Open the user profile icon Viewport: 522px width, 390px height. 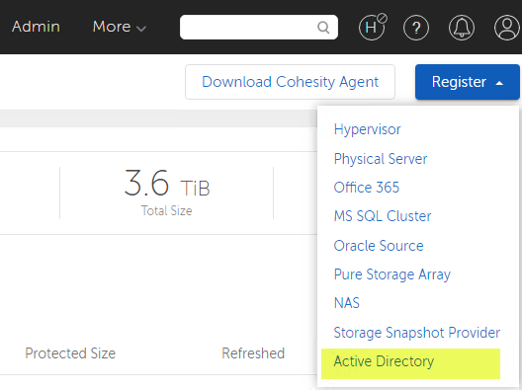pos(507,28)
